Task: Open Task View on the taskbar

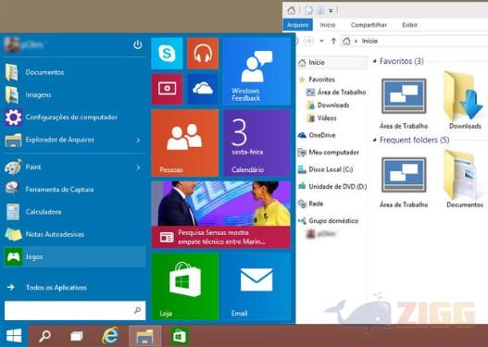Action: coord(77,336)
